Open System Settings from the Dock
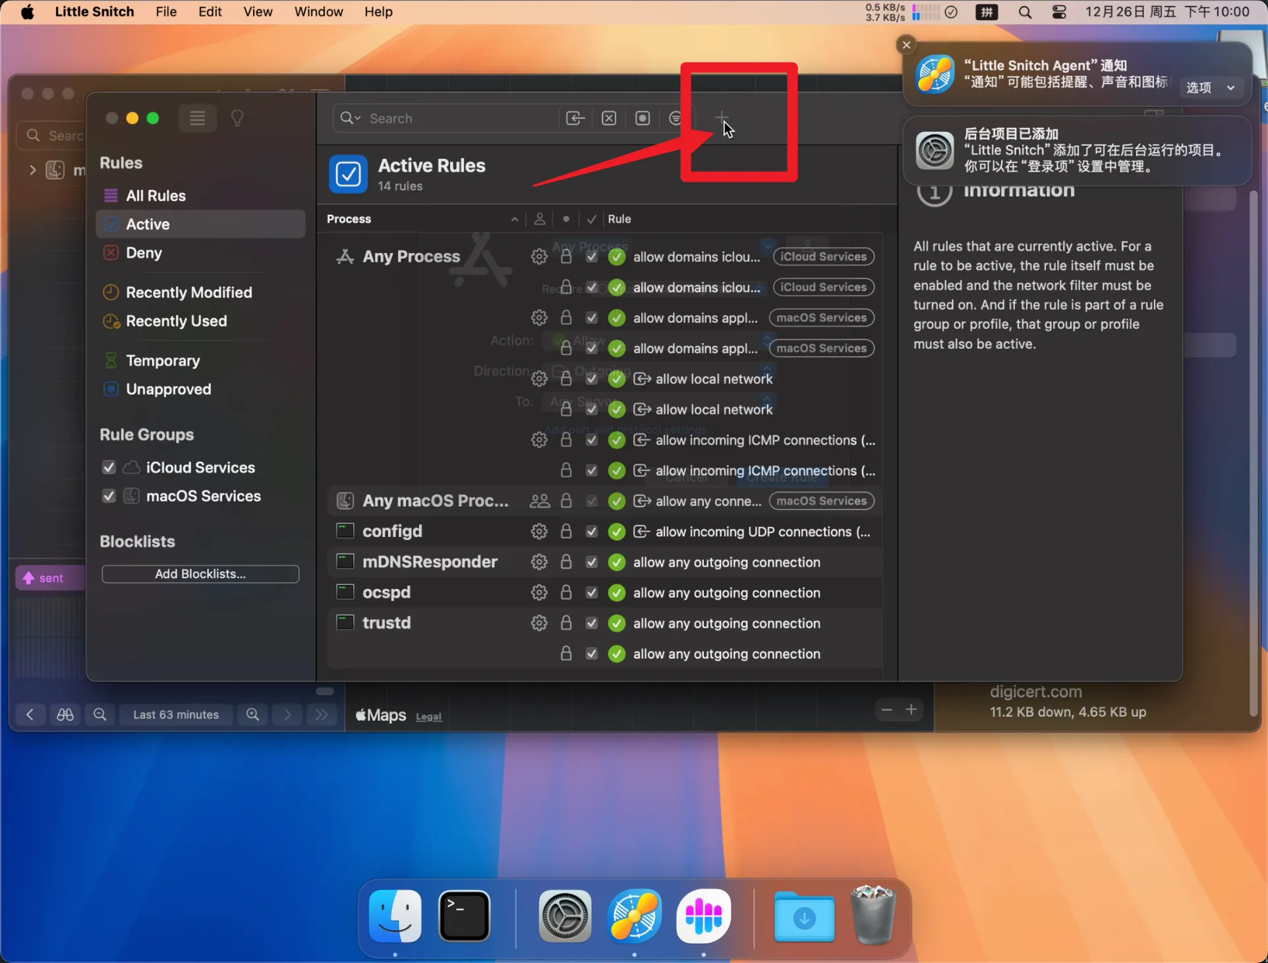 point(565,916)
